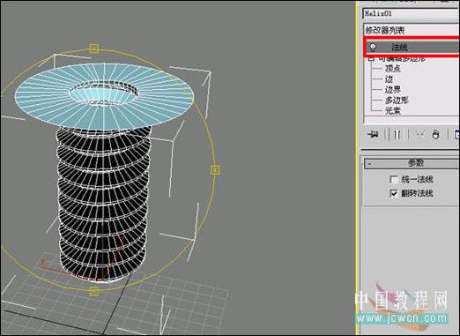Image resolution: width=460 pixels, height=336 pixels.
Task: Click the top arc-rotate handle in the viewport
Action: (x=93, y=49)
